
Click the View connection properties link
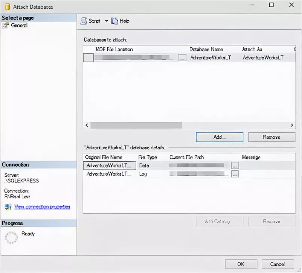42,207
